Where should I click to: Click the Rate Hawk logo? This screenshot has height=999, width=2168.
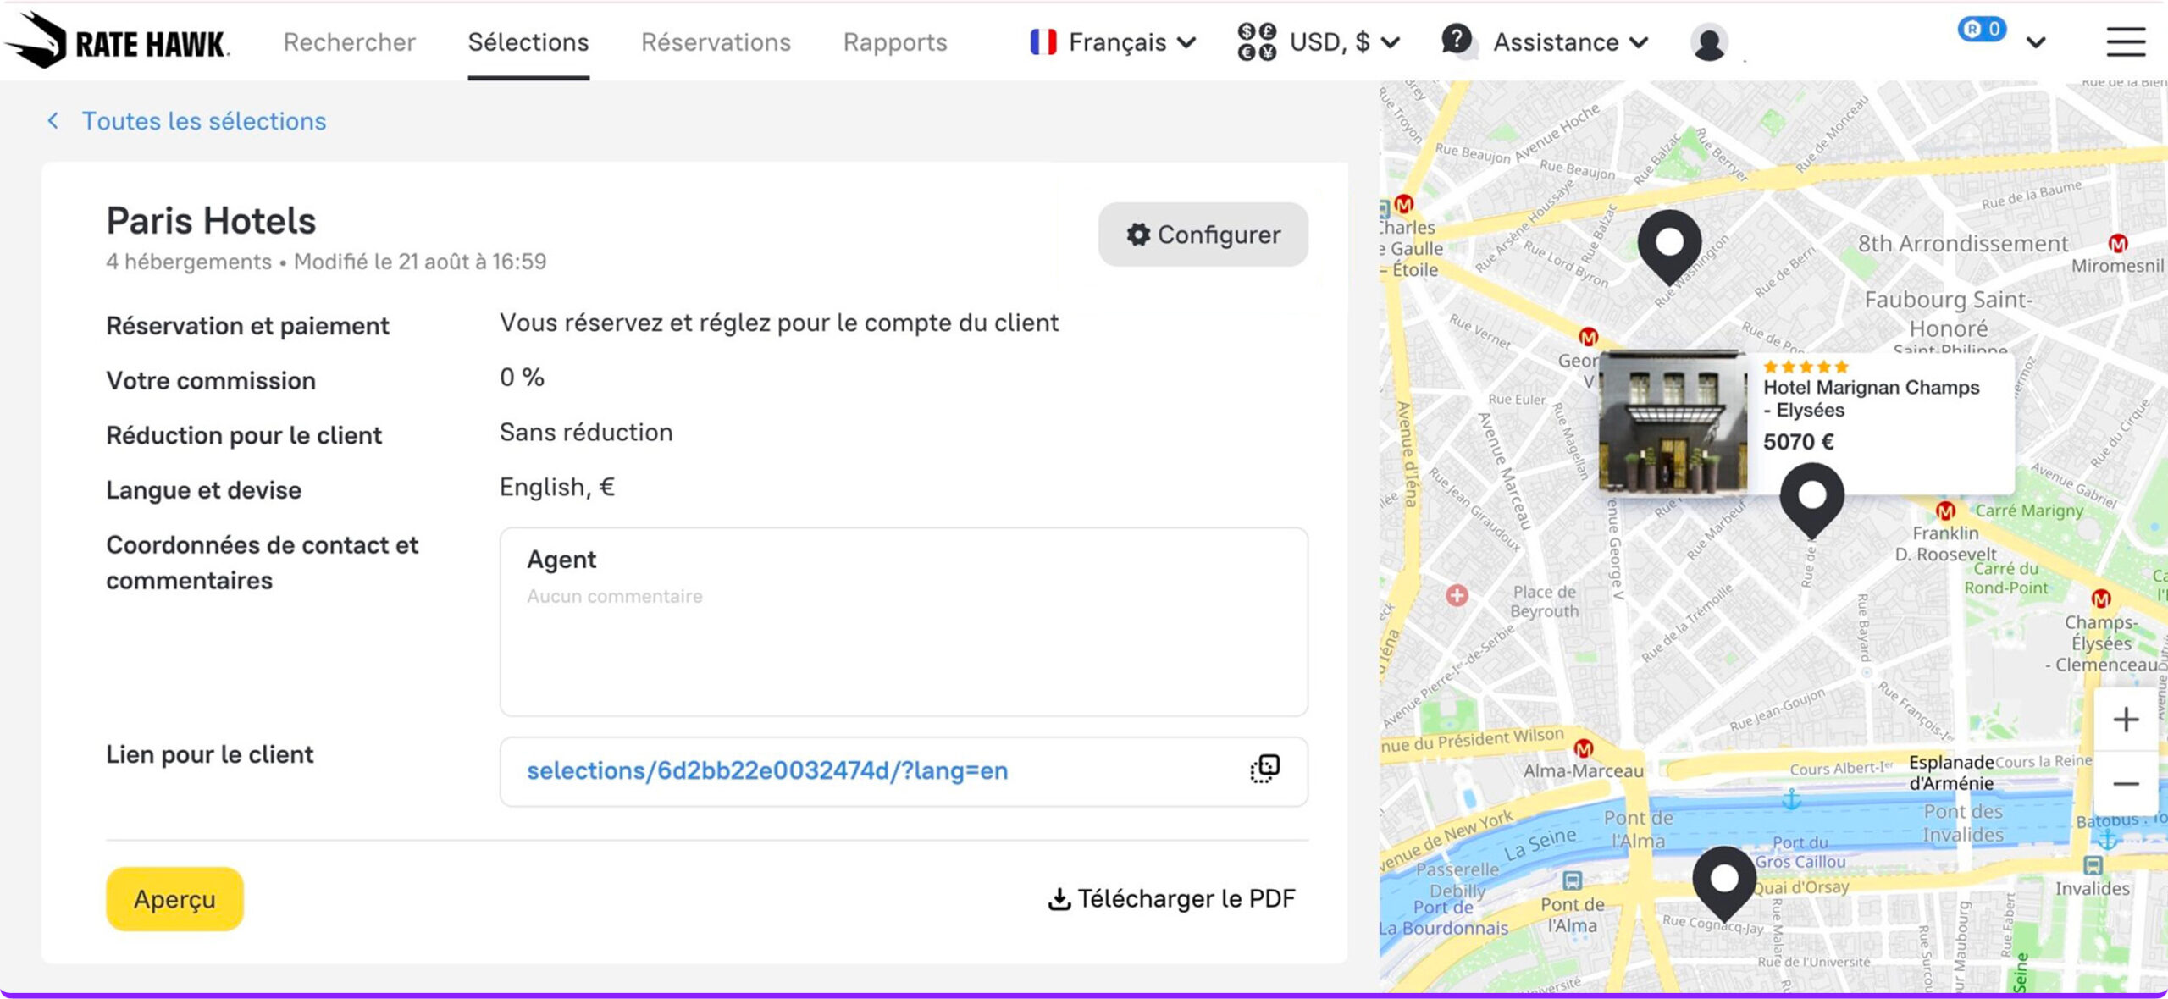(x=117, y=41)
